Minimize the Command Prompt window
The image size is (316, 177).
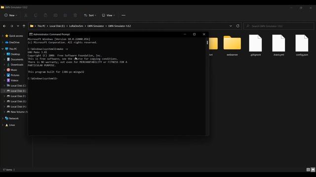pyautogui.click(x=185, y=34)
